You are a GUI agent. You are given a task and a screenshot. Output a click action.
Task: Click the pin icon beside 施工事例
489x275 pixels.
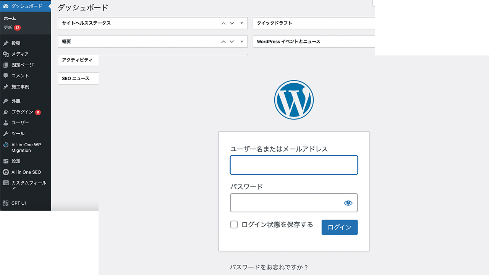pyautogui.click(x=6, y=87)
